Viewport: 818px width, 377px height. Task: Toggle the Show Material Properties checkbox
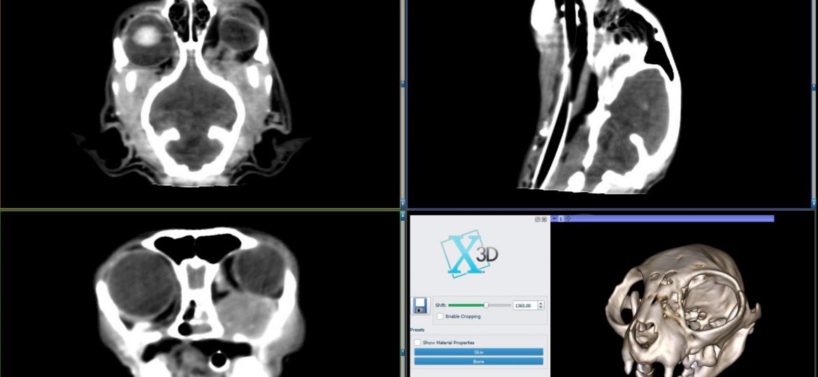pyautogui.click(x=417, y=343)
